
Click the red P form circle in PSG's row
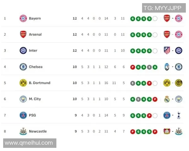[x=149, y=115]
